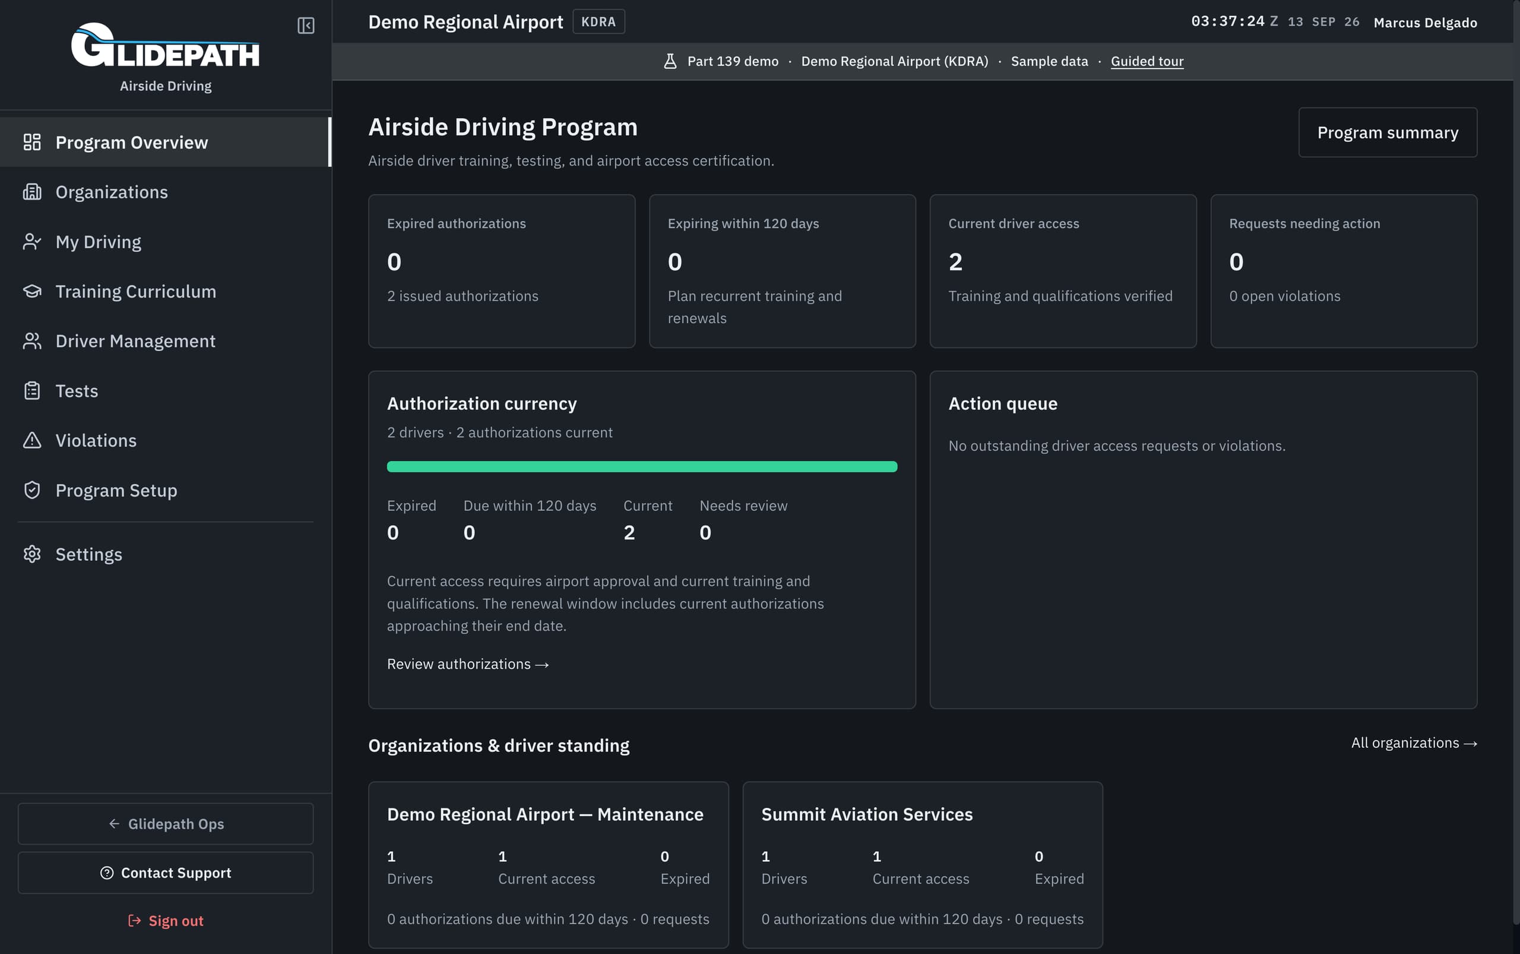Click the Authorization currency heading
The width and height of the screenshot is (1520, 954).
click(x=482, y=403)
